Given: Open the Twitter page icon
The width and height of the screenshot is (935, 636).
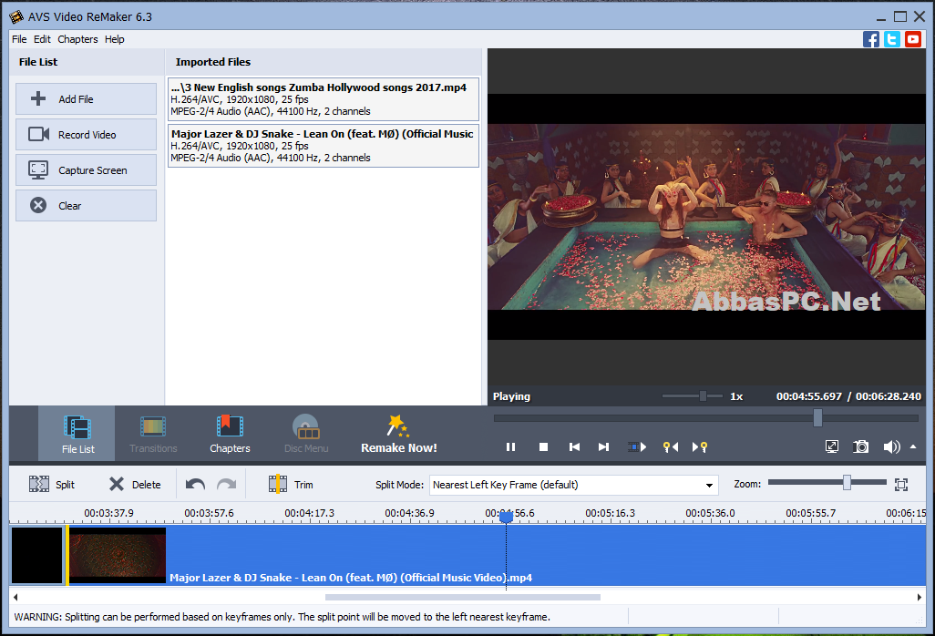Looking at the screenshot, I should point(892,39).
